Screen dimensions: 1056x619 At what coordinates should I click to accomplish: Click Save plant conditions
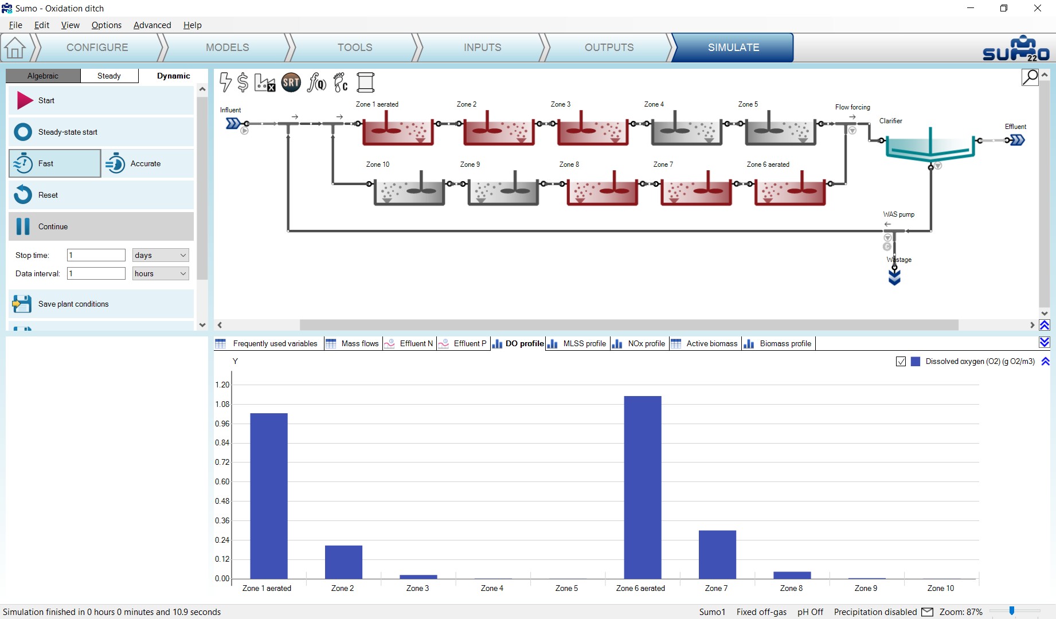pyautogui.click(x=101, y=304)
